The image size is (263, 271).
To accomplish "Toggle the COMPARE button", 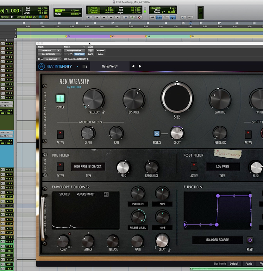I will point(79,54).
